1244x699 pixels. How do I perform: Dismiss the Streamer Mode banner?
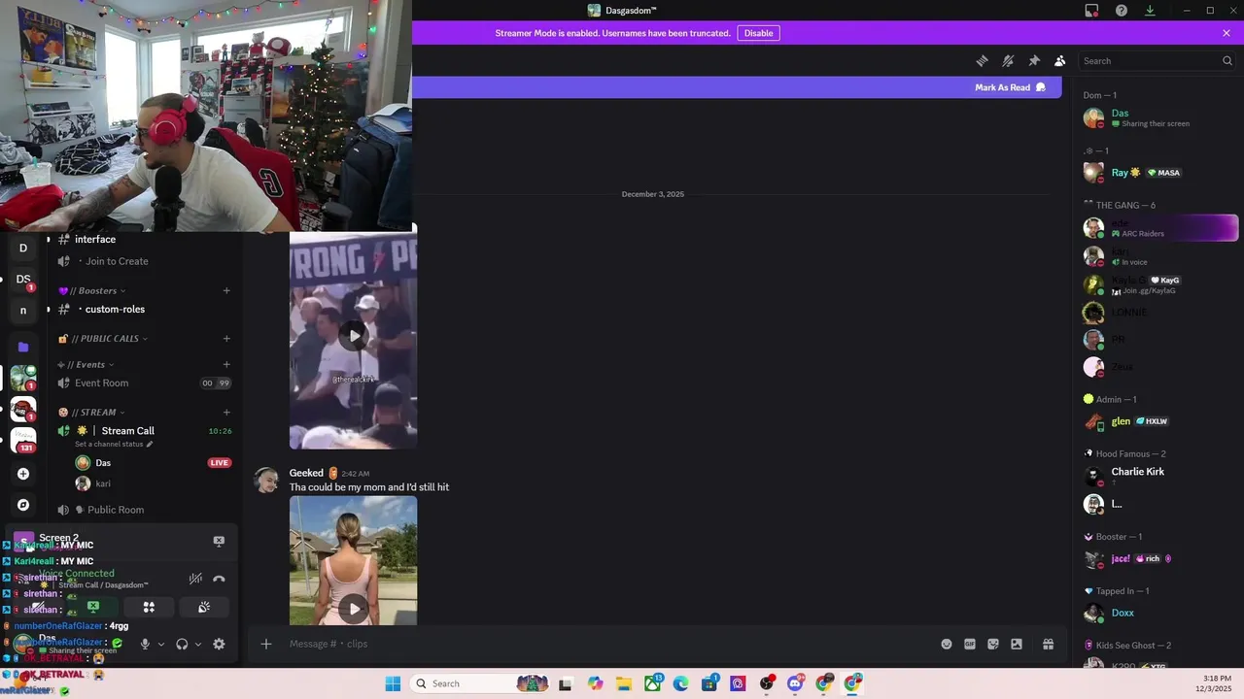1227,33
